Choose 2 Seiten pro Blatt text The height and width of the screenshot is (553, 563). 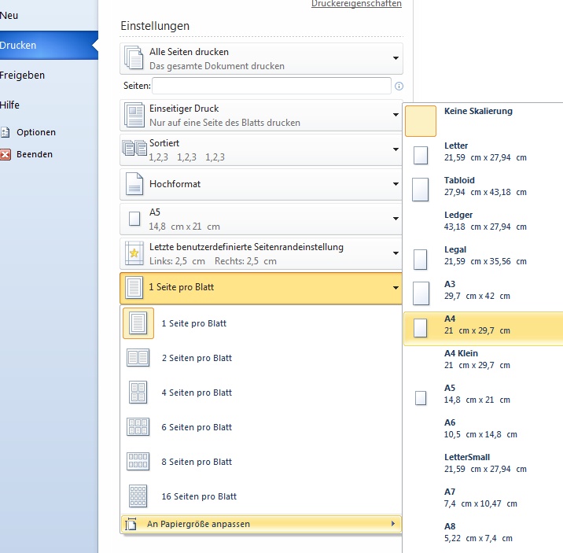(197, 358)
